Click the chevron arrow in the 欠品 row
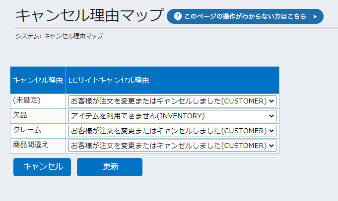 point(271,116)
